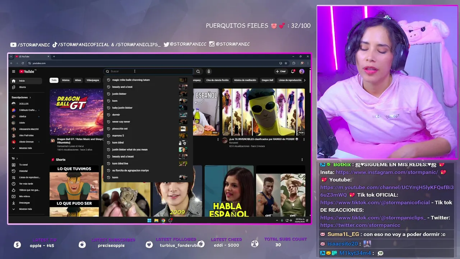Expand Mostrar más under subscriptions

tap(25, 148)
